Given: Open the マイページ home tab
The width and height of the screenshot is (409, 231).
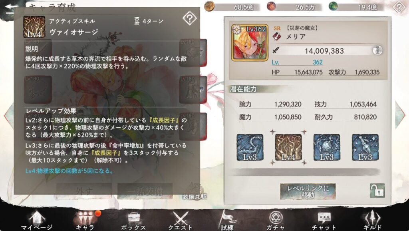Looking at the screenshot, I should pos(36,220).
